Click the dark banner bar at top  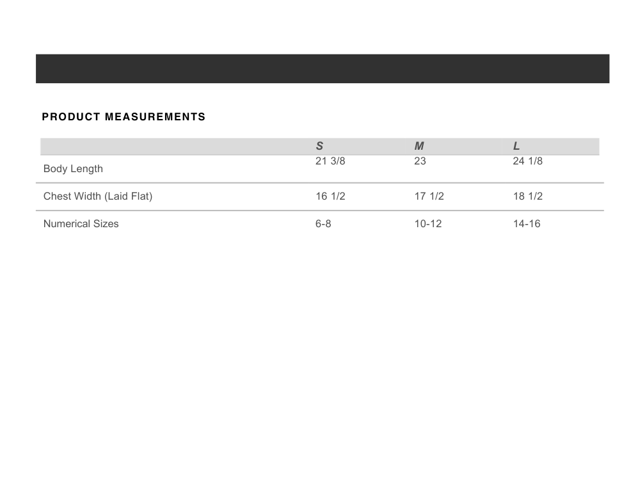click(x=323, y=68)
